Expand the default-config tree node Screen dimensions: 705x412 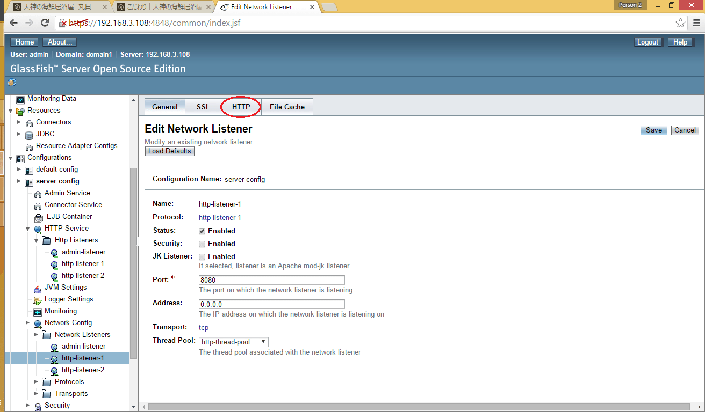(19, 170)
